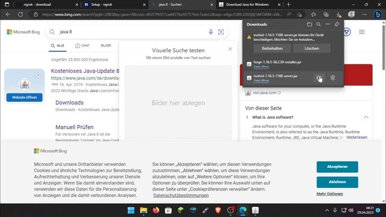This screenshot has height=217, width=386.
Task: Open Microsoft Edge taskbar icon
Action: coord(242,210)
